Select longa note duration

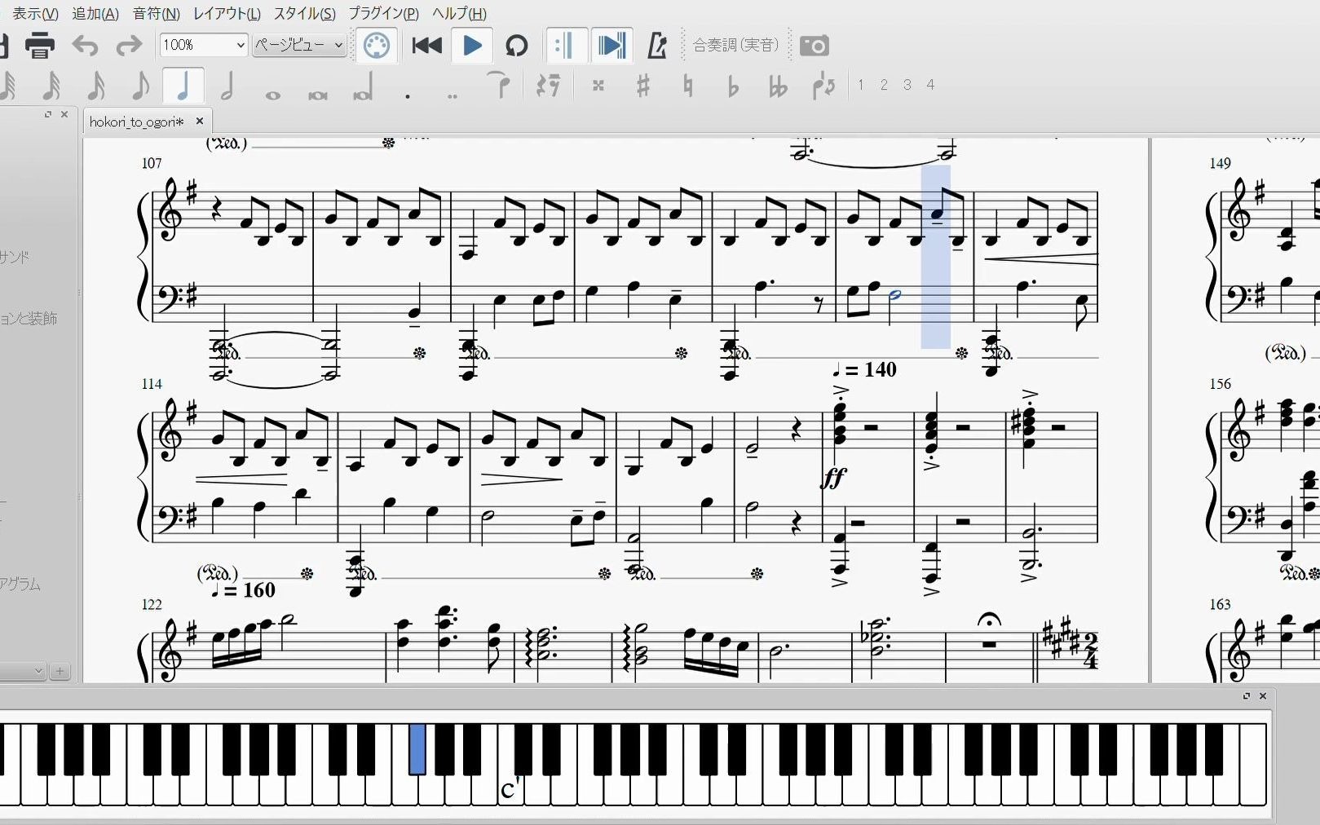point(363,86)
